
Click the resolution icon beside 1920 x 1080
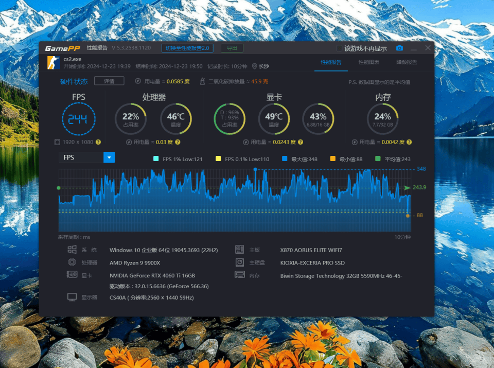pyautogui.click(x=57, y=142)
